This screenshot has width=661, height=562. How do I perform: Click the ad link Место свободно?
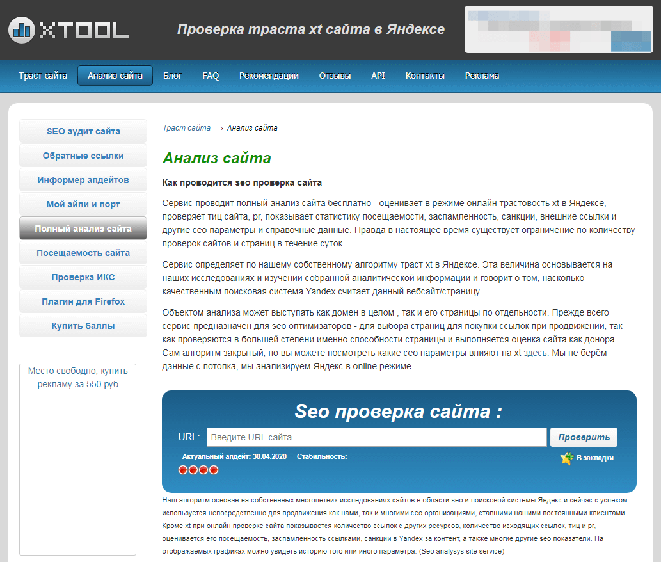click(78, 378)
